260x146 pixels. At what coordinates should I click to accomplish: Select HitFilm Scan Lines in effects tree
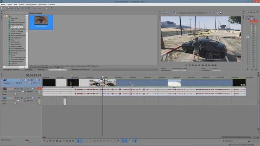click(17, 27)
